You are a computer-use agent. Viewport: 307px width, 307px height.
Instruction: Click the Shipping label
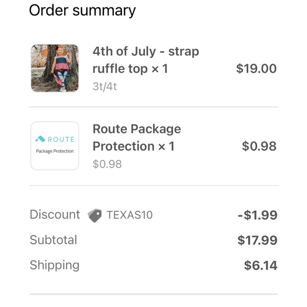(x=55, y=266)
